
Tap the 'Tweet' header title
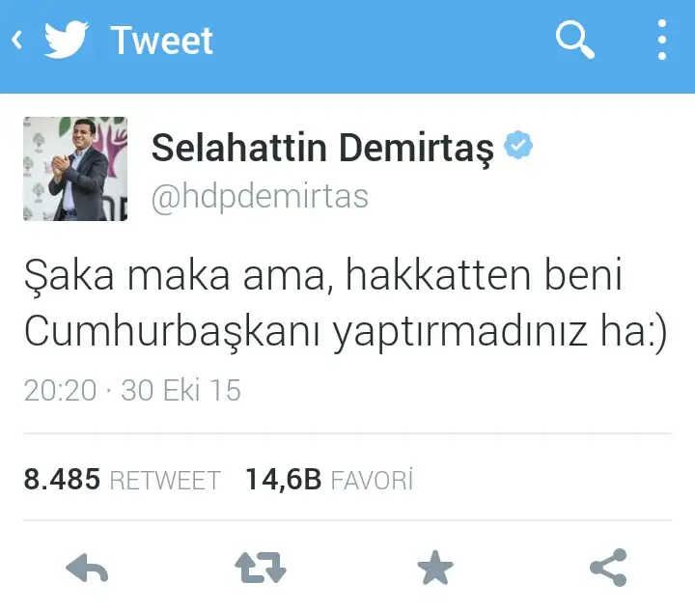pos(162,41)
